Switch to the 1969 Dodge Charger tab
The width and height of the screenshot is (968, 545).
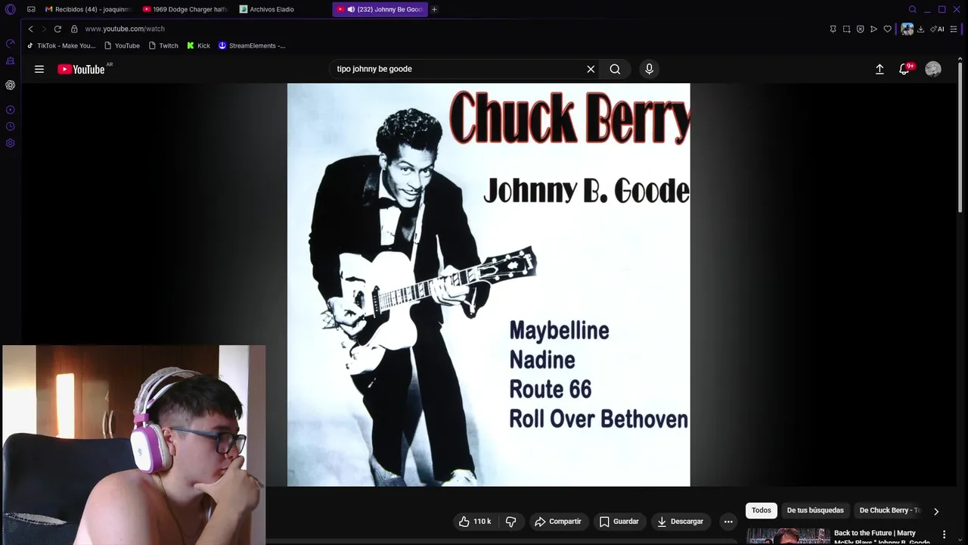(x=185, y=9)
